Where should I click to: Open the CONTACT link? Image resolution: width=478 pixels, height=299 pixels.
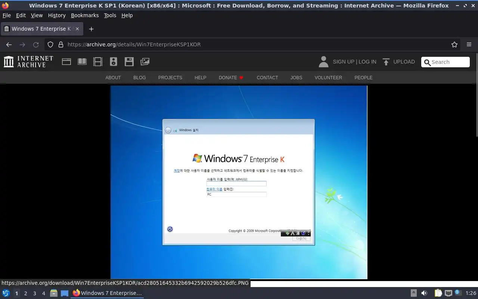coord(267,78)
